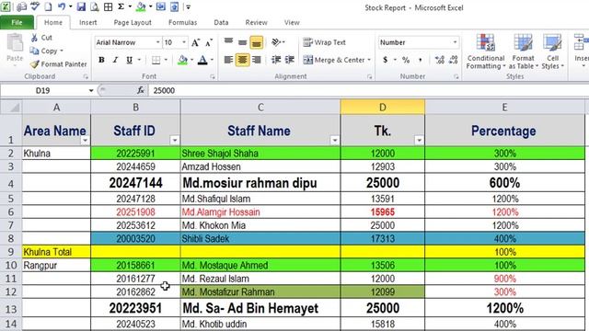Screen dimensions: 589x331
Task: Click the Accounting dollar format icon
Action: pos(386,60)
